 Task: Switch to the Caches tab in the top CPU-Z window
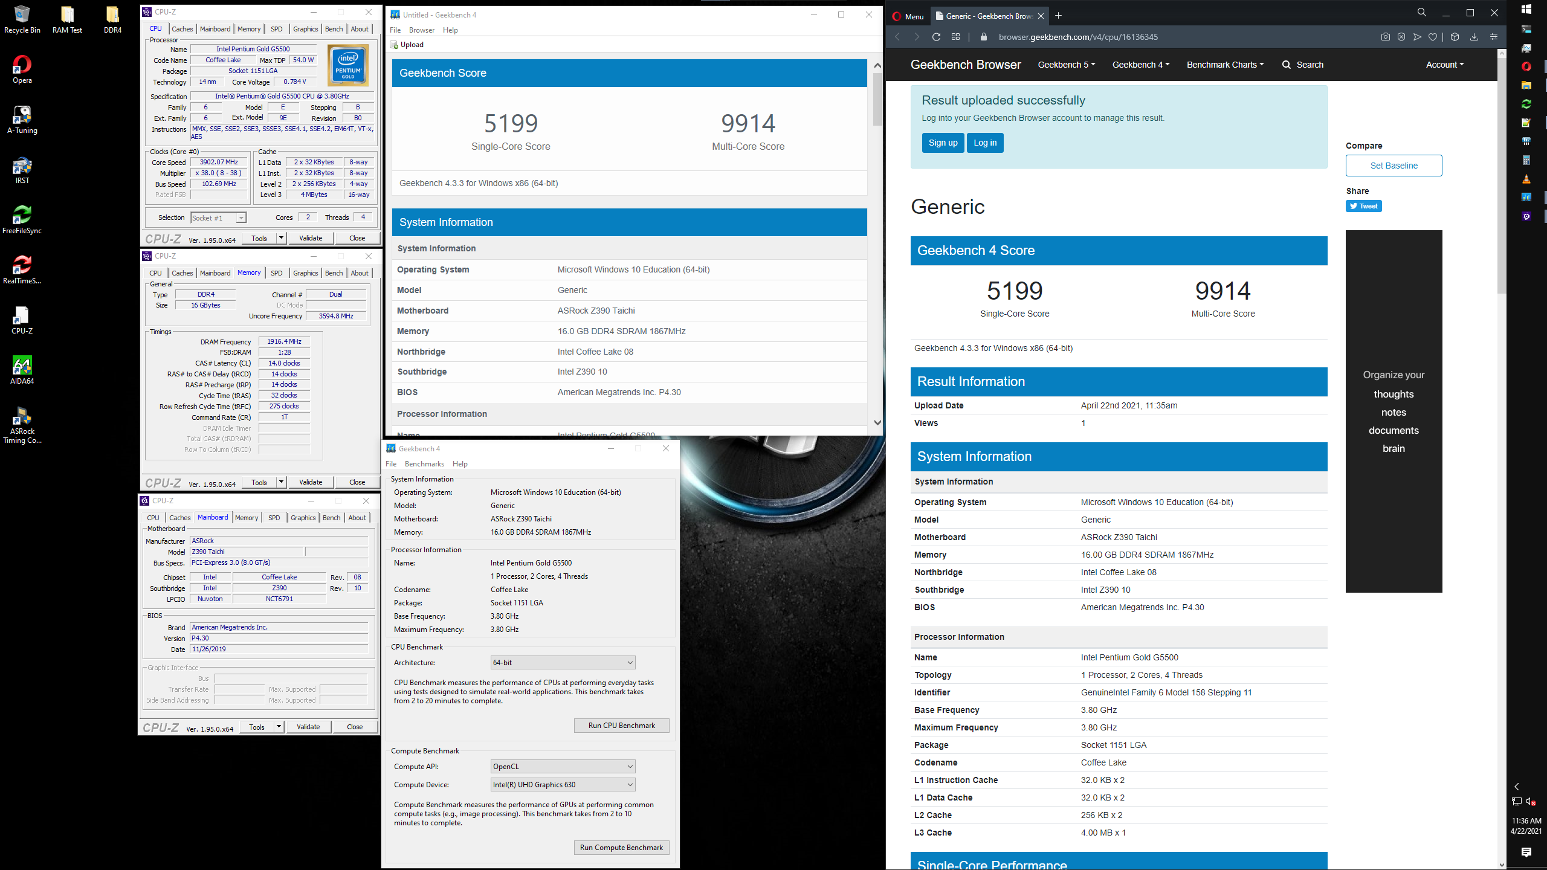click(x=182, y=29)
